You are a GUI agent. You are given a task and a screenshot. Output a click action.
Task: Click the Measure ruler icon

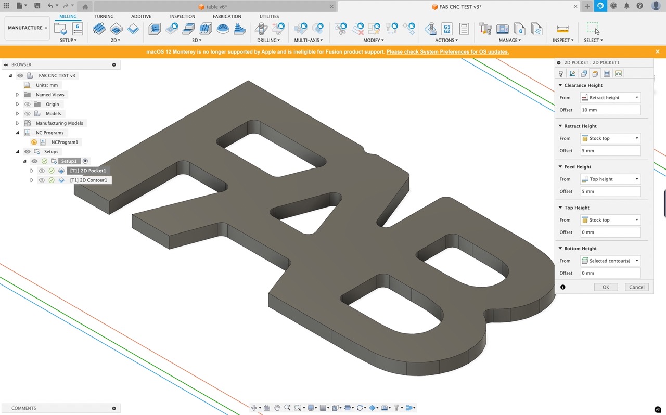(x=562, y=29)
